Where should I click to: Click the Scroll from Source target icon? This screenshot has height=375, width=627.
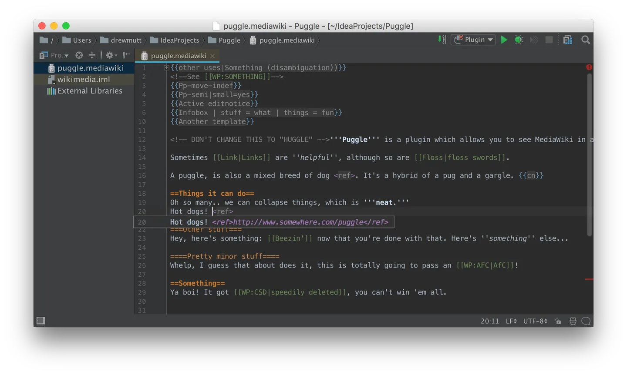tap(79, 55)
